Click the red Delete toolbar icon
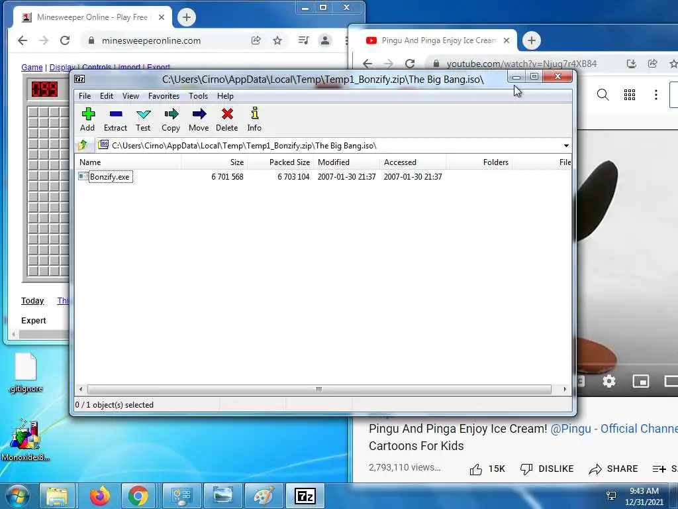This screenshot has height=509, width=678. (227, 119)
